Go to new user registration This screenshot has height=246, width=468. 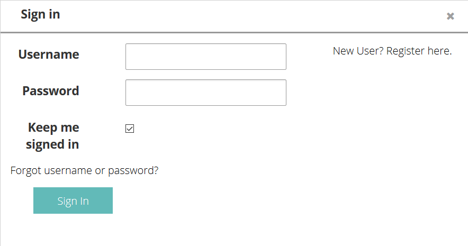392,51
